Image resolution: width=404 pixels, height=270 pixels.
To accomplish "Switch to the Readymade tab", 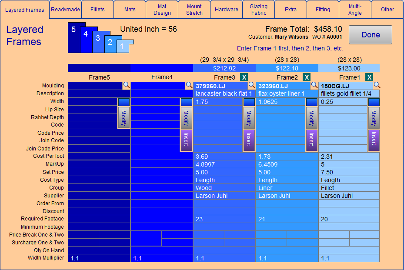I will click(65, 9).
